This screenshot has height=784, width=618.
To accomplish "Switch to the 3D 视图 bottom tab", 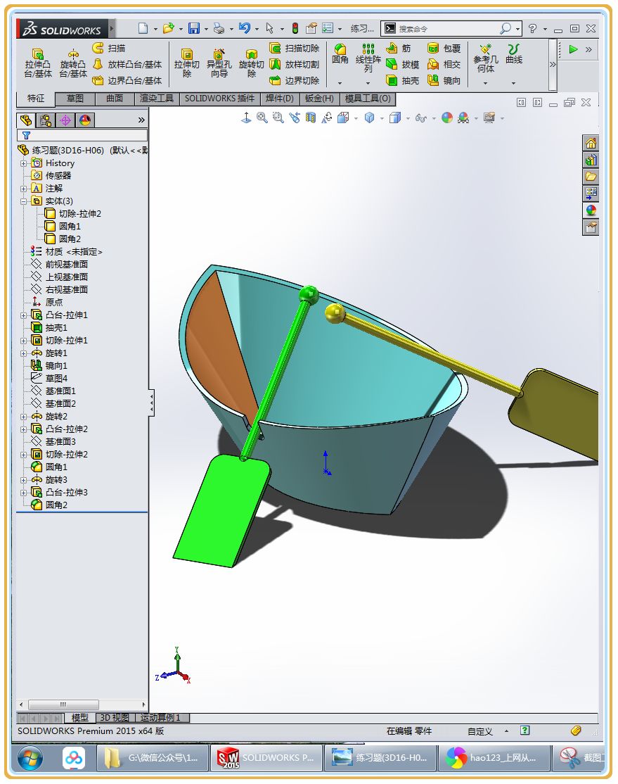I will point(115,718).
